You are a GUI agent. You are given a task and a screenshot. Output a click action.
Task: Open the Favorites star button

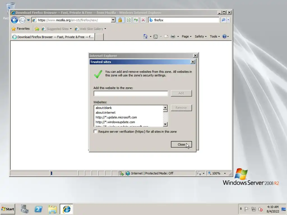(x=20, y=29)
